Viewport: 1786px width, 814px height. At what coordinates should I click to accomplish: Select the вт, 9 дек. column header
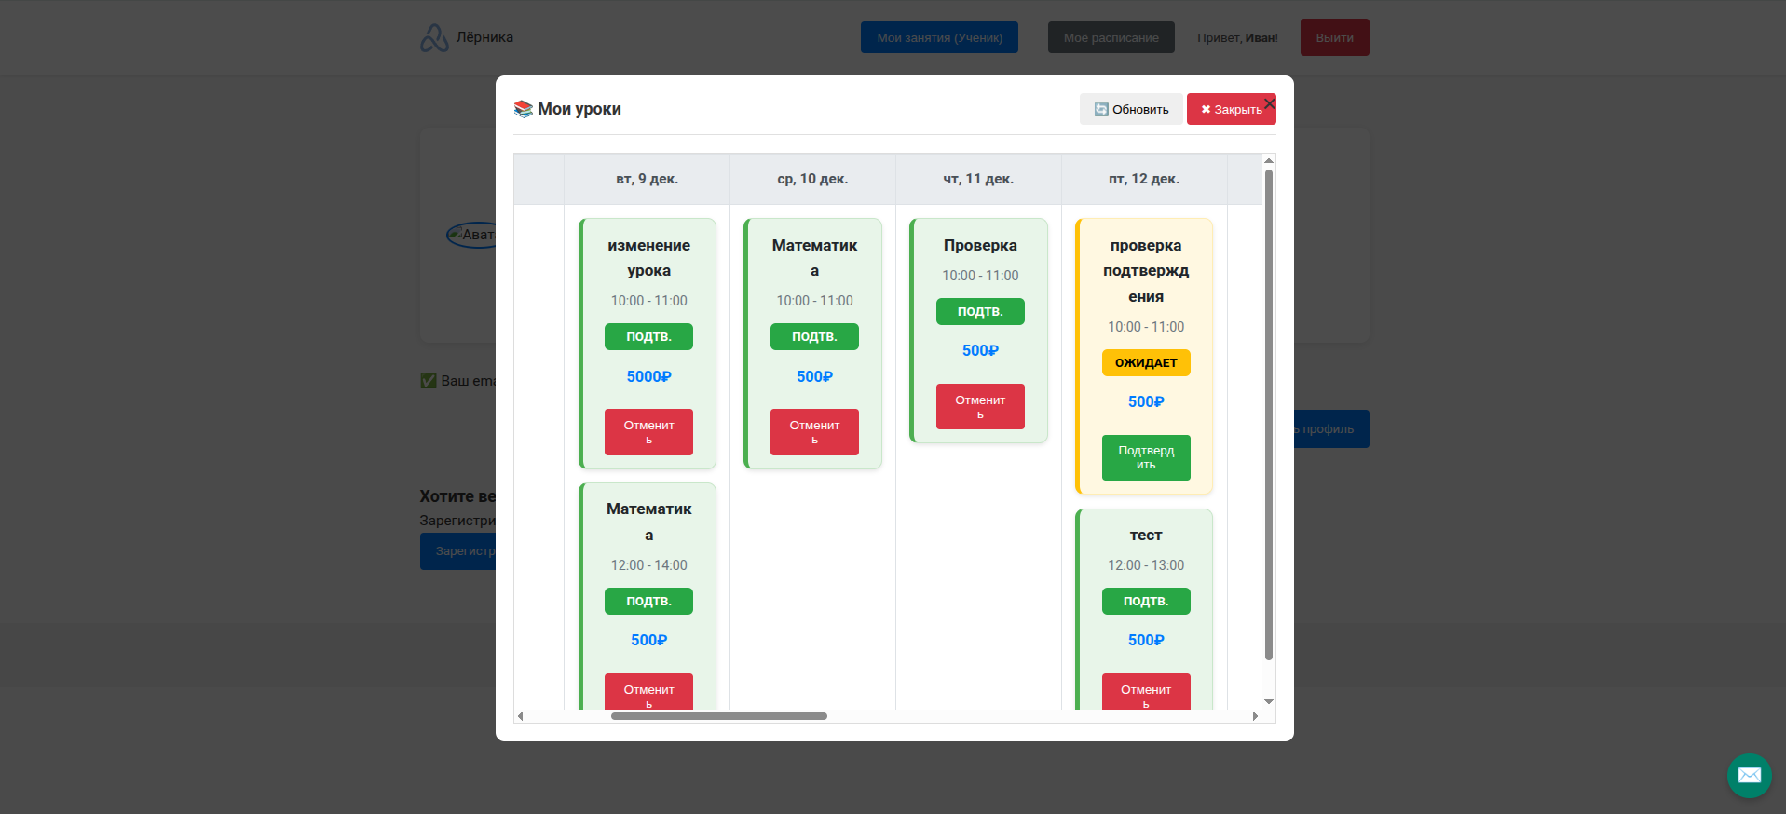click(647, 179)
